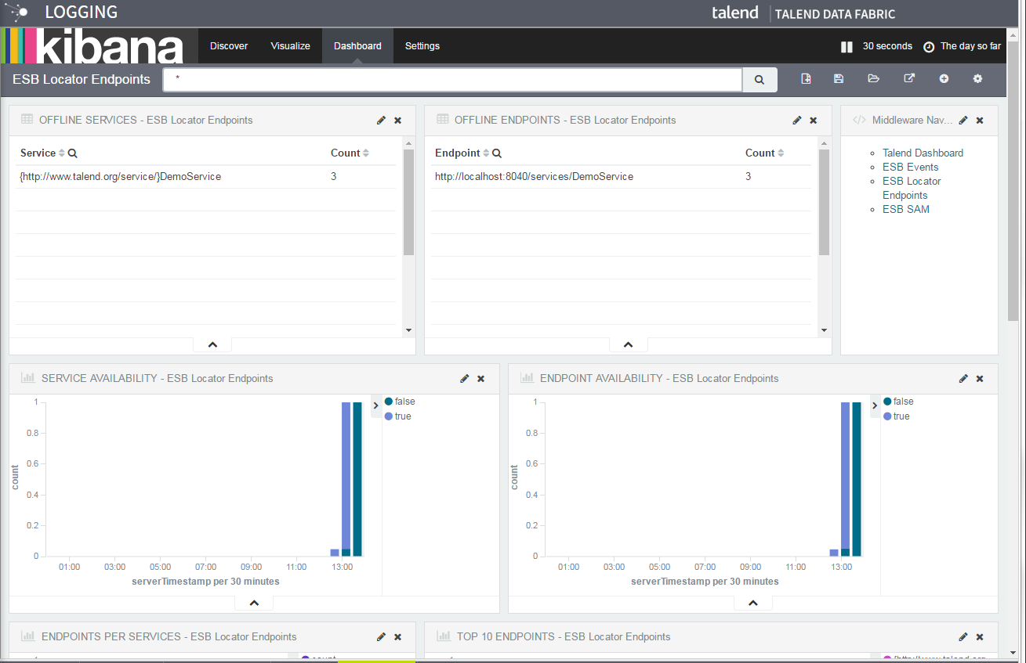
Task: Click the Share dashboard icon
Action: click(x=909, y=79)
